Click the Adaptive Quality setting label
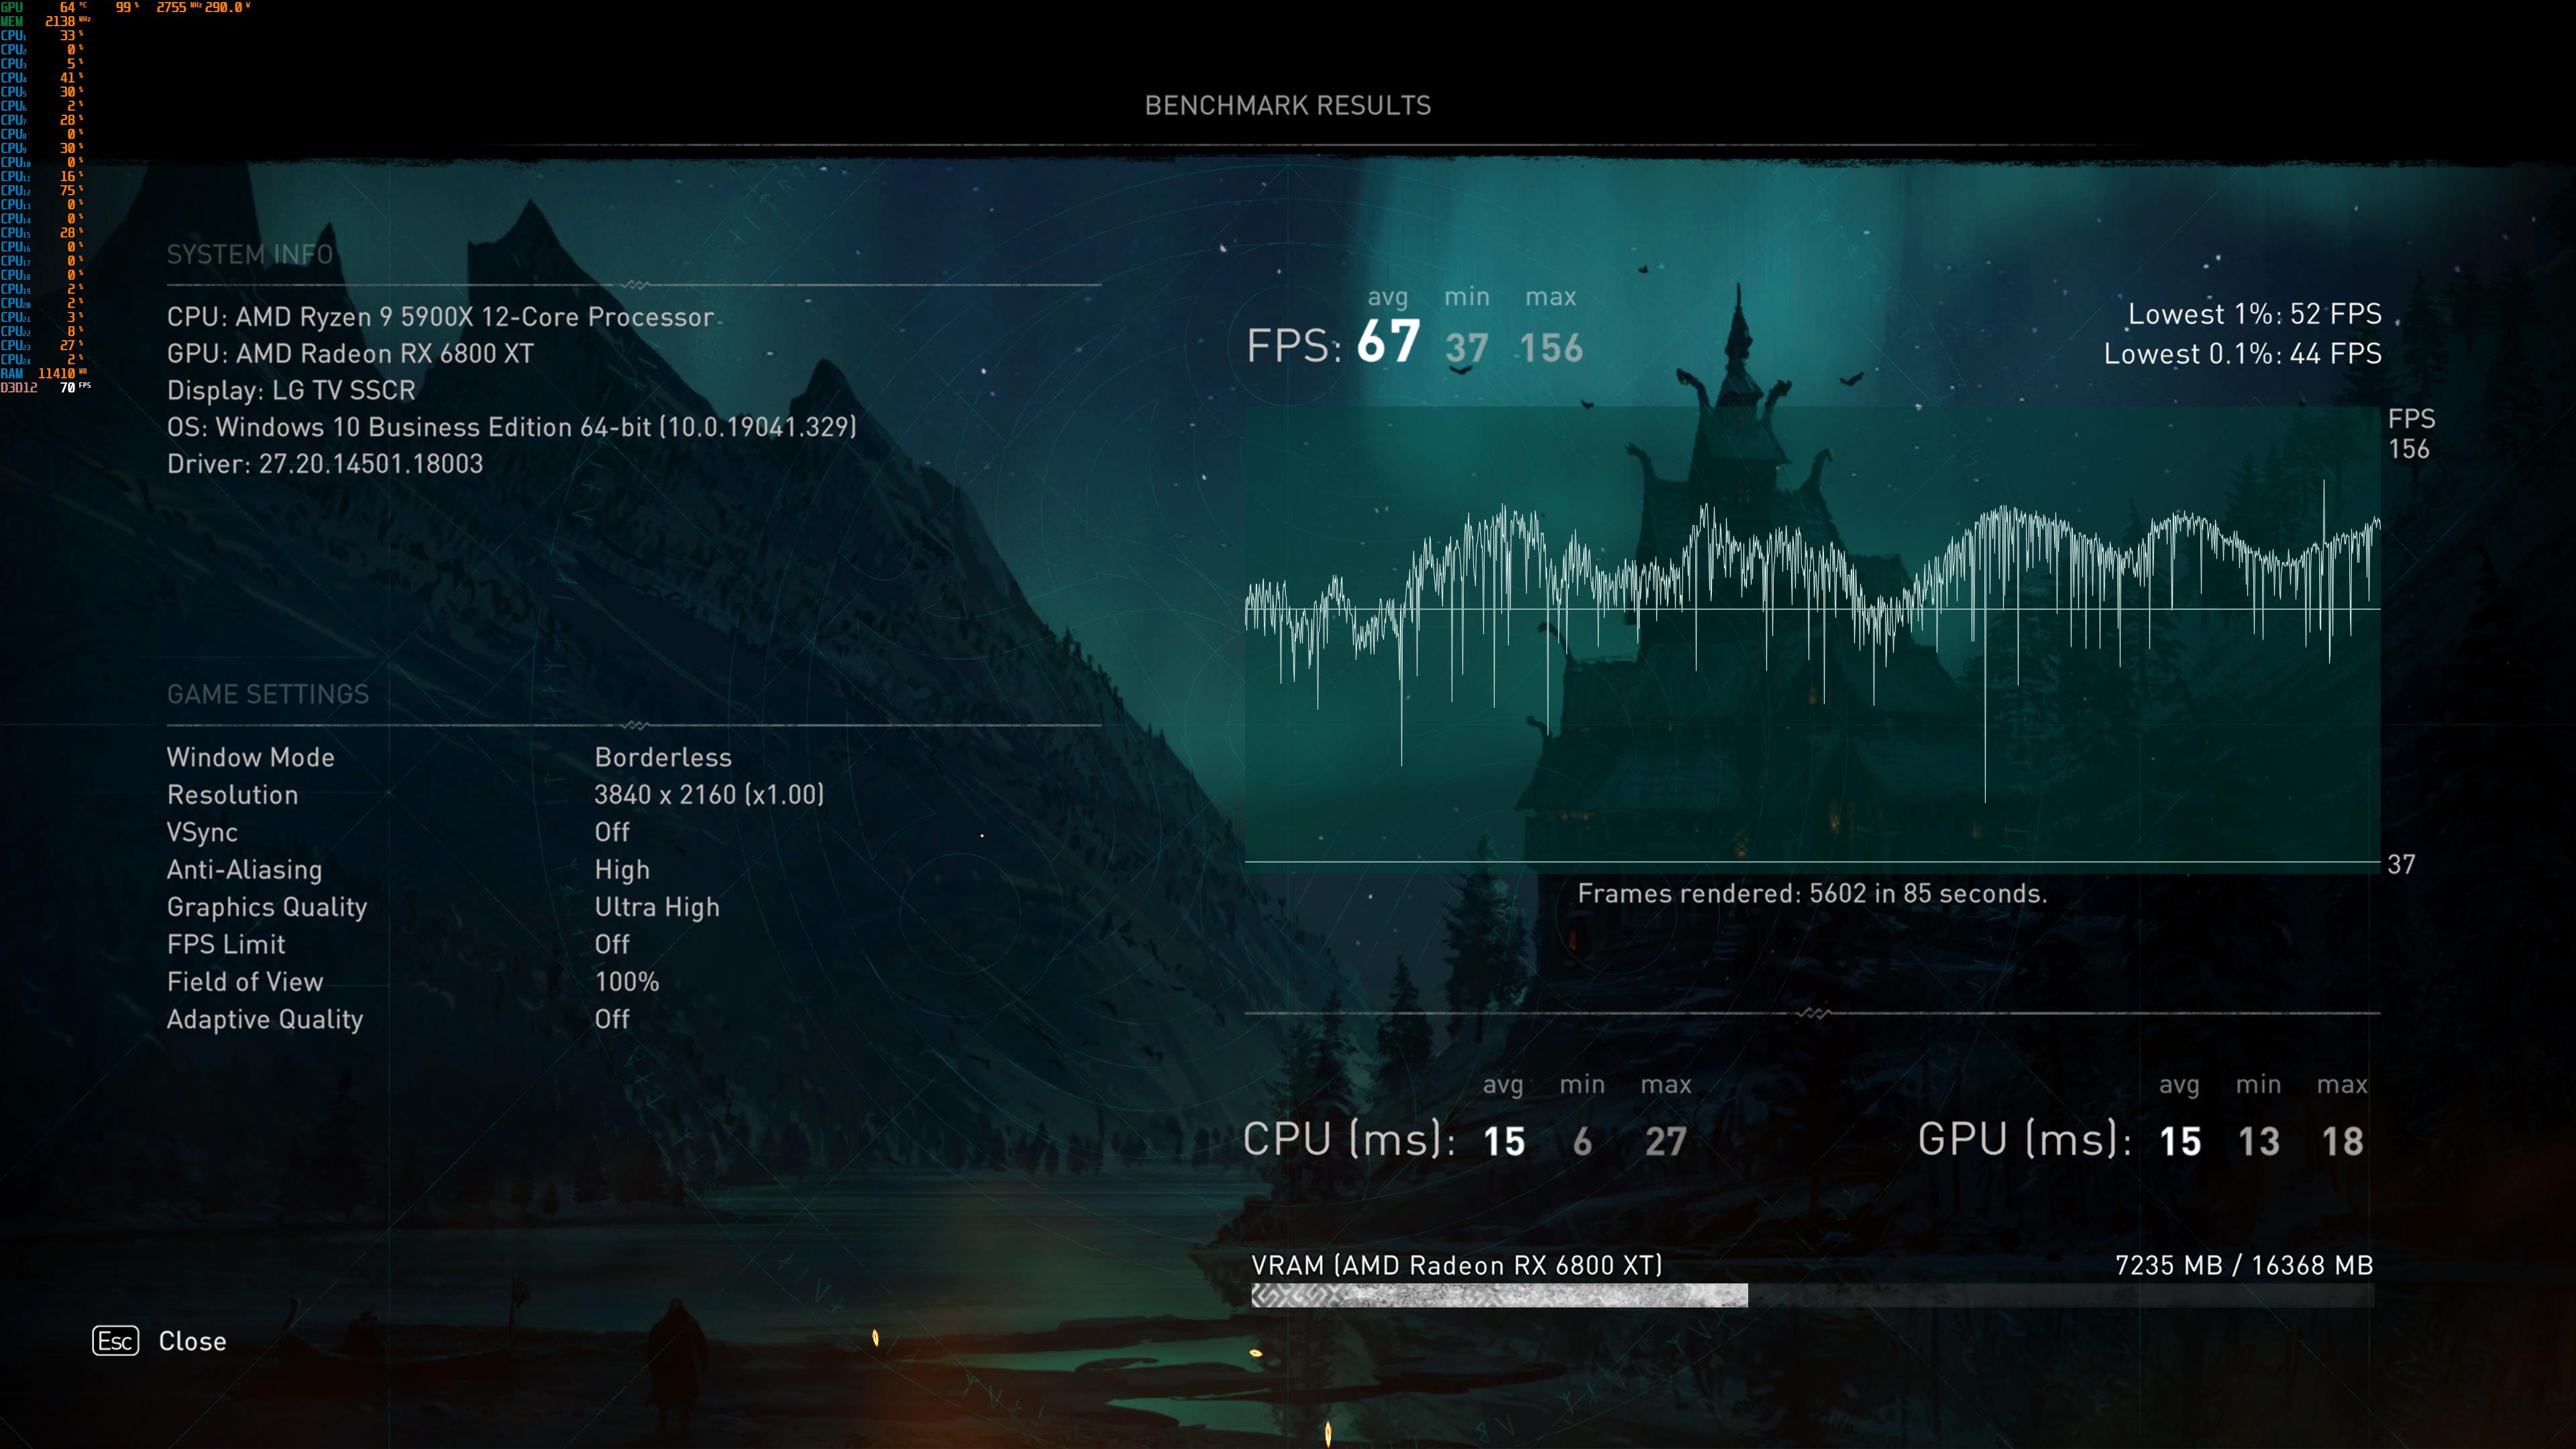This screenshot has width=2576, height=1449. click(265, 1019)
